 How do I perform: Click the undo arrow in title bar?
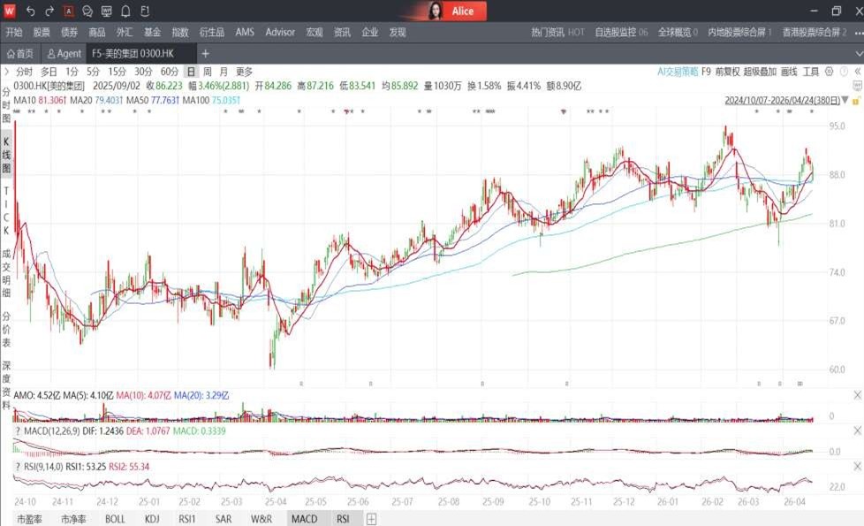30,11
